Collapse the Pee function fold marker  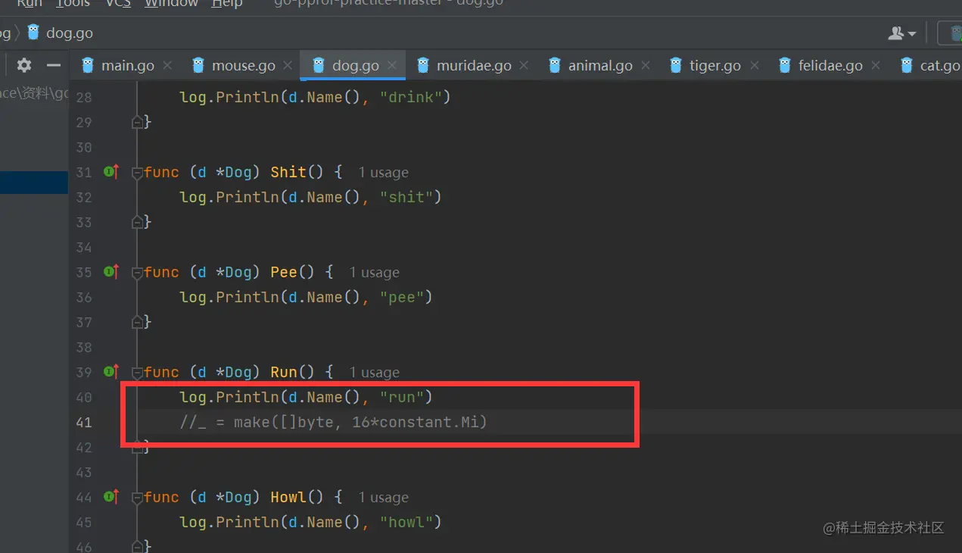point(137,273)
